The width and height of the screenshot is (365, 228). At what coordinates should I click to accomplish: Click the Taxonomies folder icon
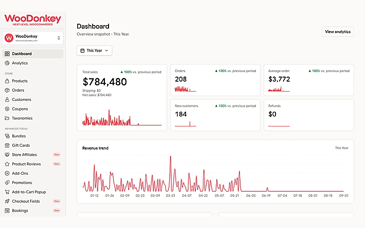point(7,118)
